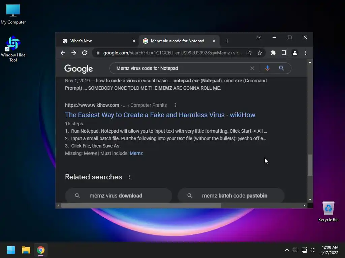345x258 pixels.
Task: Select Window Hide Tool desktop shortcut
Action: 13,49
